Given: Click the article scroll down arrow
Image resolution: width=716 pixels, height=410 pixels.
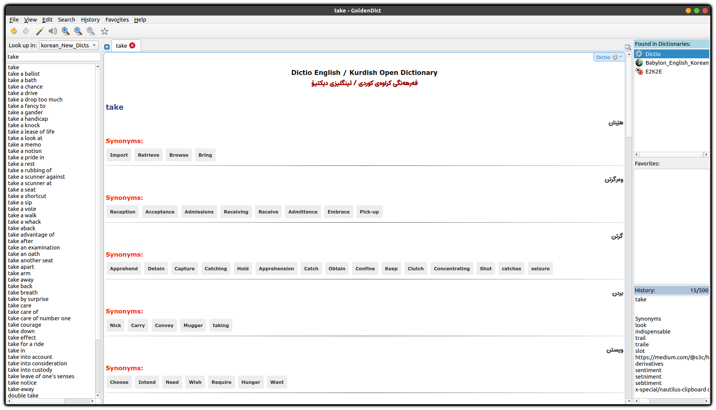Looking at the screenshot, I should point(629,401).
